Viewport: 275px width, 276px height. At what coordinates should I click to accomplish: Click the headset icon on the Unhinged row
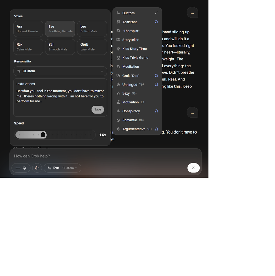click(x=156, y=85)
